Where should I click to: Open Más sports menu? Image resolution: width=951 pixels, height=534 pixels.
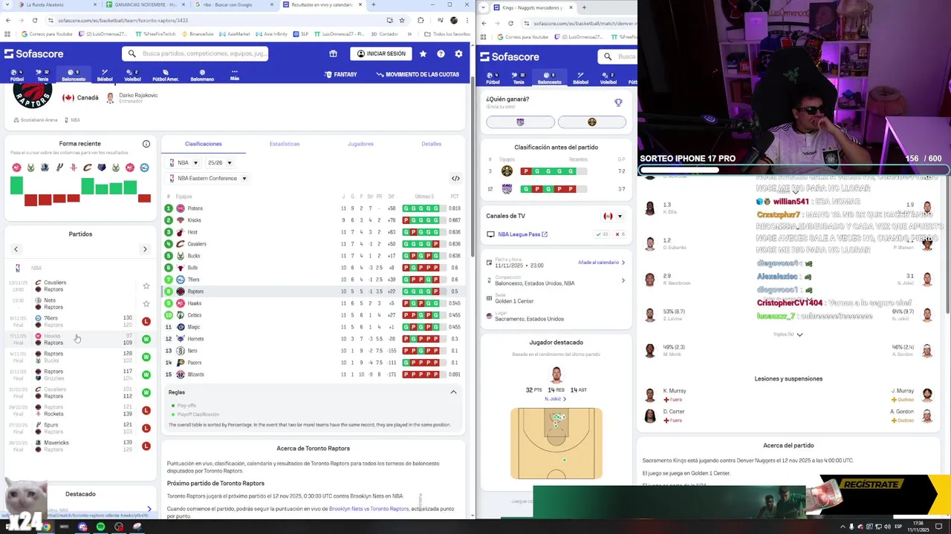pos(234,76)
